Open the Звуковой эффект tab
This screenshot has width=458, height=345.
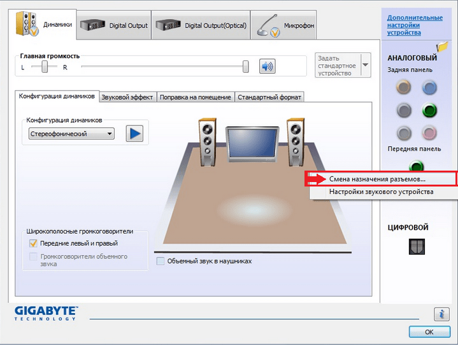127,97
